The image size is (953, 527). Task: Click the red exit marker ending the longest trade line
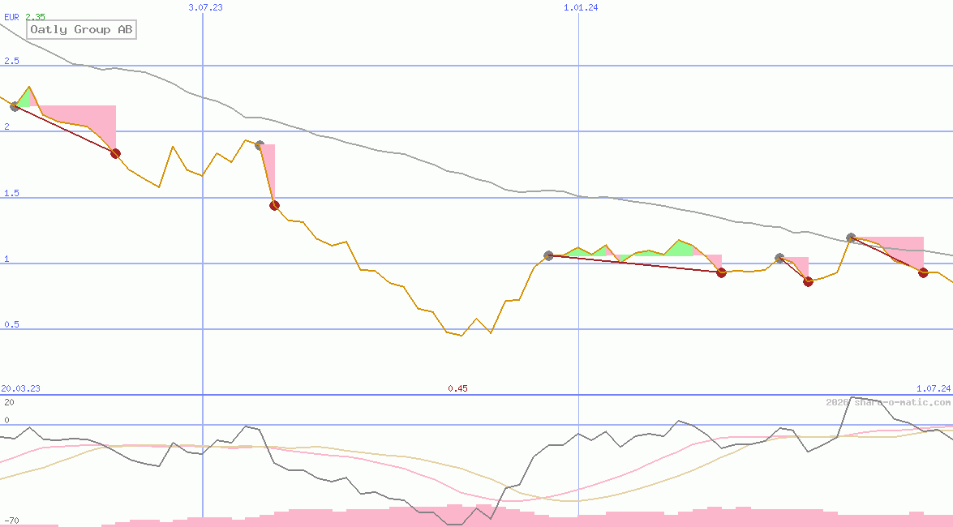[721, 272]
